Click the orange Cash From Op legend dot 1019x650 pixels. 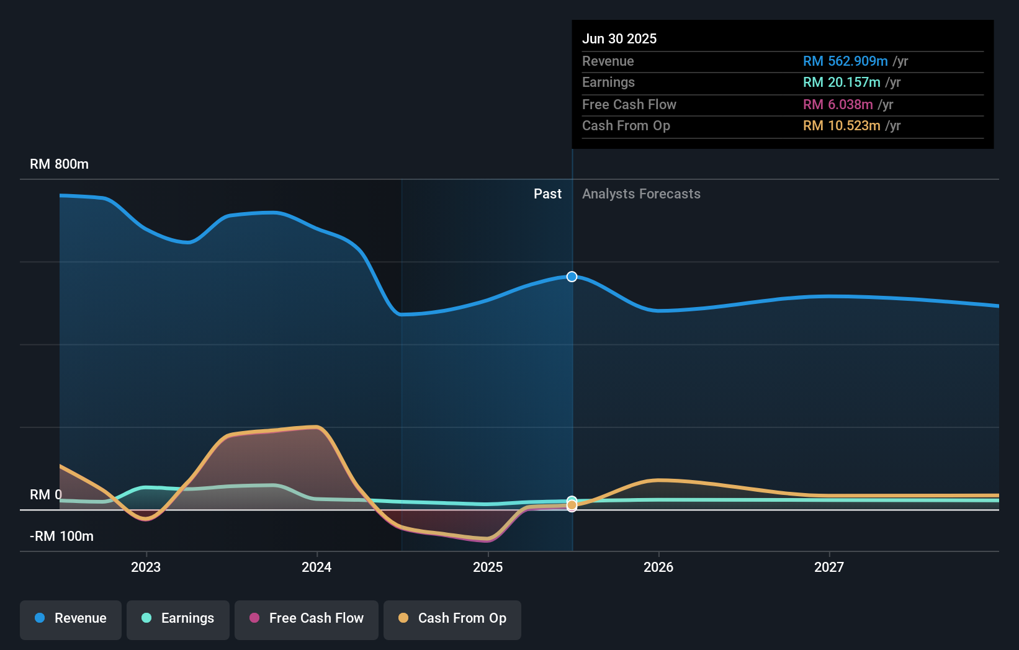click(403, 618)
